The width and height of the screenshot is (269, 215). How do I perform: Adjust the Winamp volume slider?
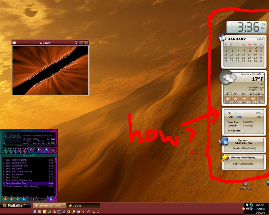pyautogui.click(x=28, y=142)
